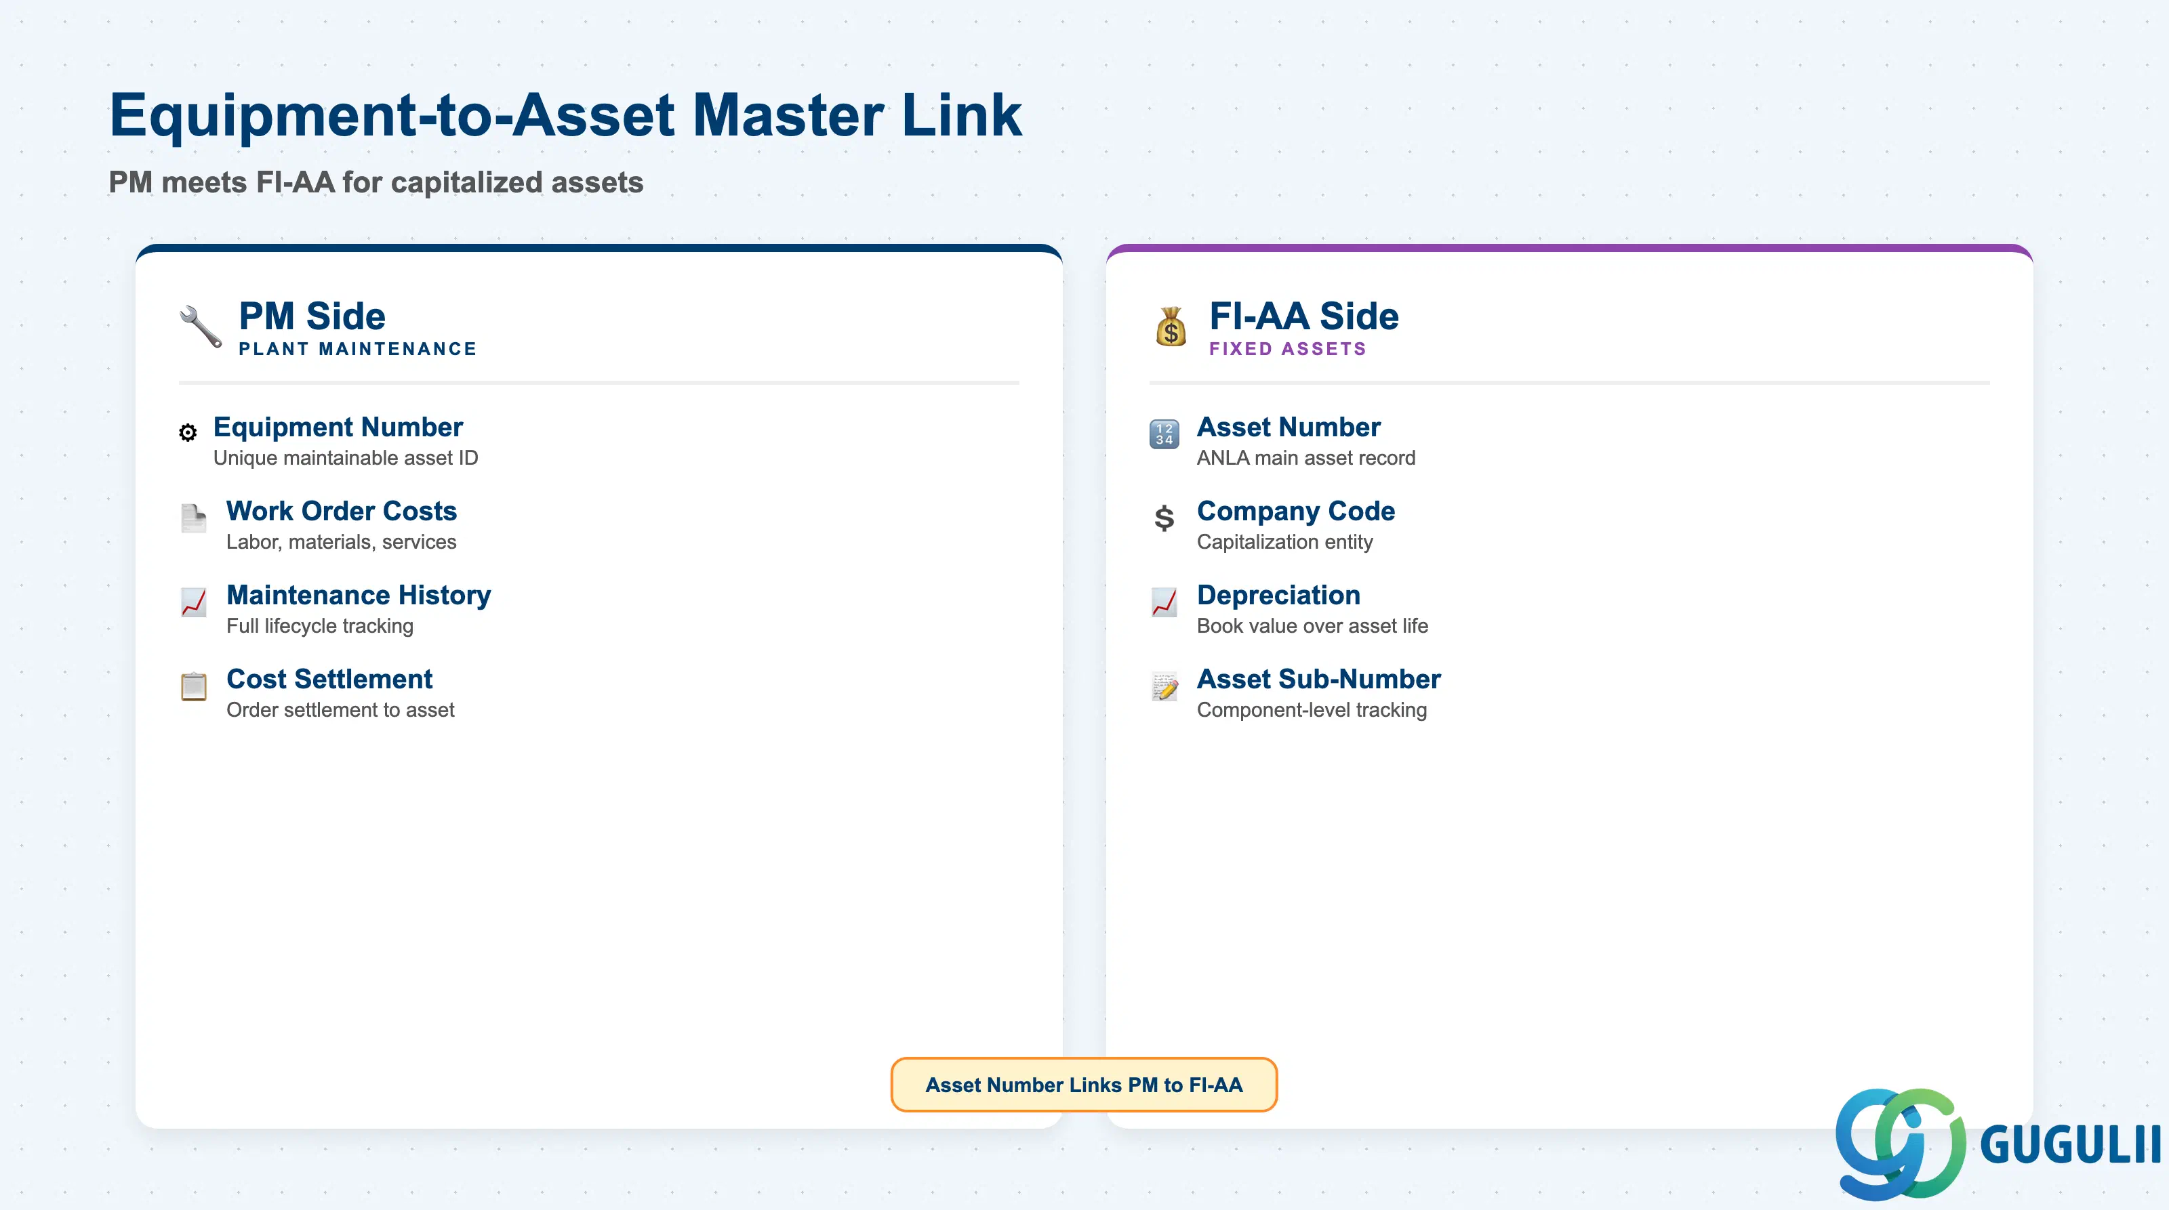
Task: Click the Asset Number Links PM to FI-AA badge
Action: point(1084,1085)
